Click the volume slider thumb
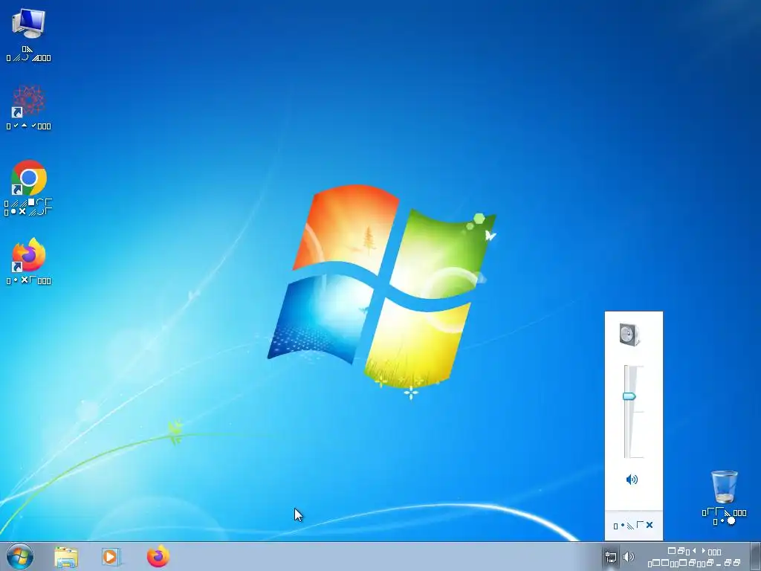 click(x=629, y=397)
